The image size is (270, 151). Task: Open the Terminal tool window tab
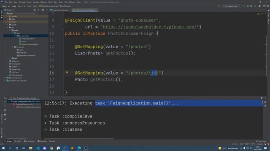[42, 141]
